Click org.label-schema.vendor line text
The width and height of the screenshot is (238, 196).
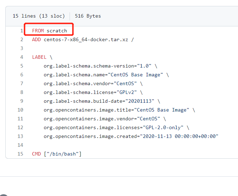(93, 83)
